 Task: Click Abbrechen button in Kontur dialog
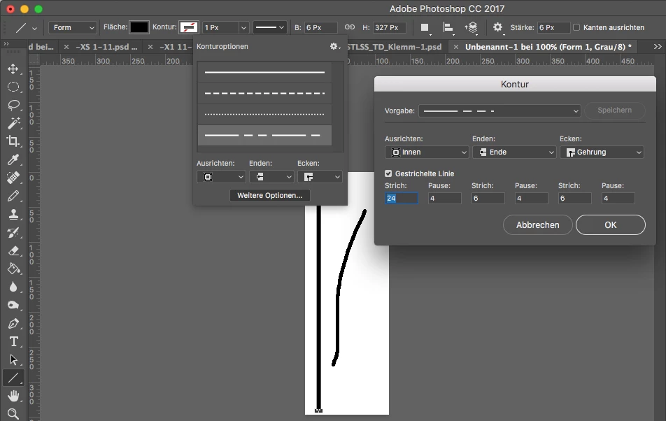coord(538,225)
